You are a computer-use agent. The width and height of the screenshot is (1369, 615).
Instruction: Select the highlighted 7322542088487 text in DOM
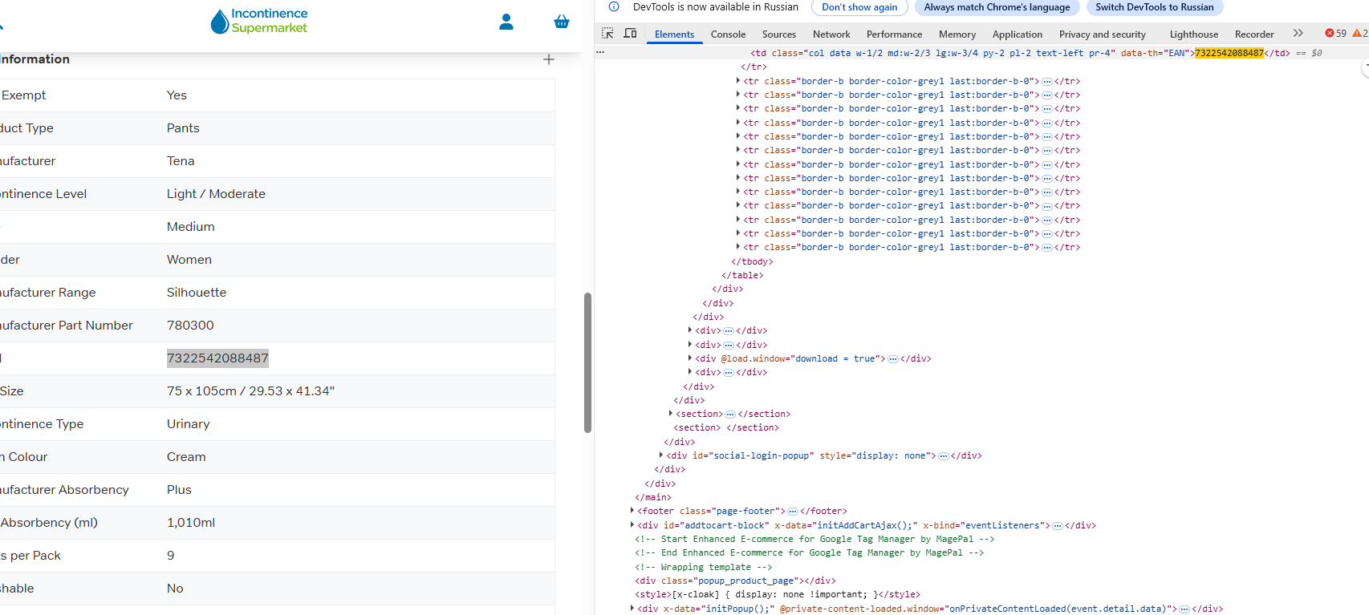(x=1229, y=53)
